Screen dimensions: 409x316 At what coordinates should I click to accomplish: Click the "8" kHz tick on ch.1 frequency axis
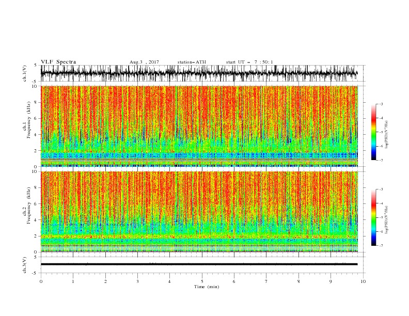[x=36, y=102]
